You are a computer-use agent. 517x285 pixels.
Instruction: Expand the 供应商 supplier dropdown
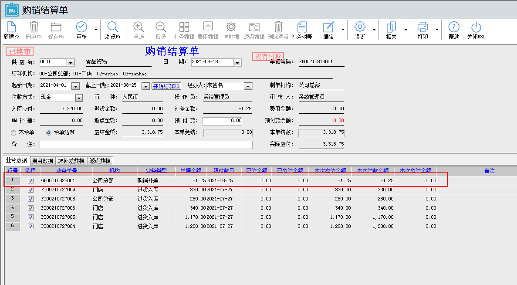(x=71, y=63)
